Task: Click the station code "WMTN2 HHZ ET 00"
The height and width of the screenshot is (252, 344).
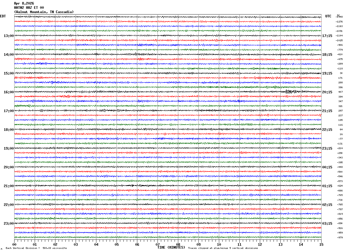Action: (x=29, y=8)
